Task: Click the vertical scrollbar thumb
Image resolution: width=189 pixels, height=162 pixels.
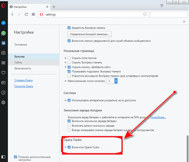Action: 187,149
